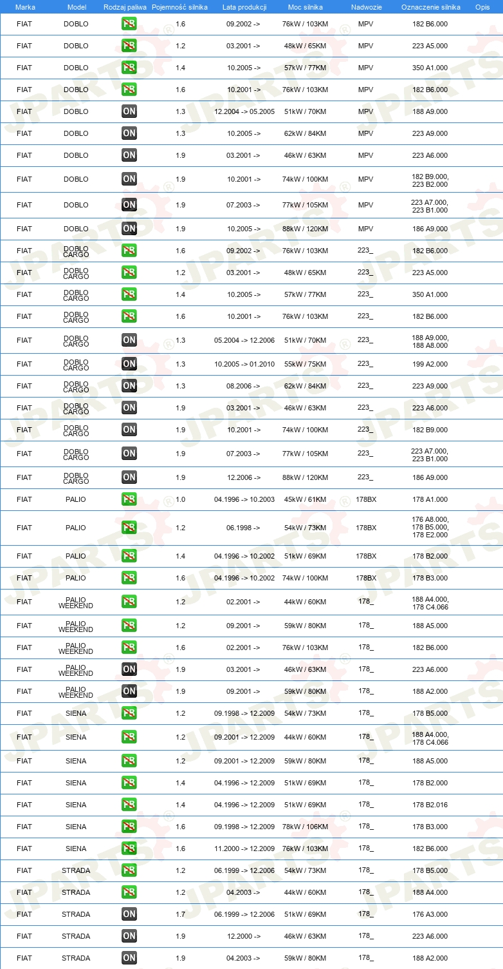
Task: Click diesel ON icon in DOBLO MPV 62kW row
Action: point(129,133)
